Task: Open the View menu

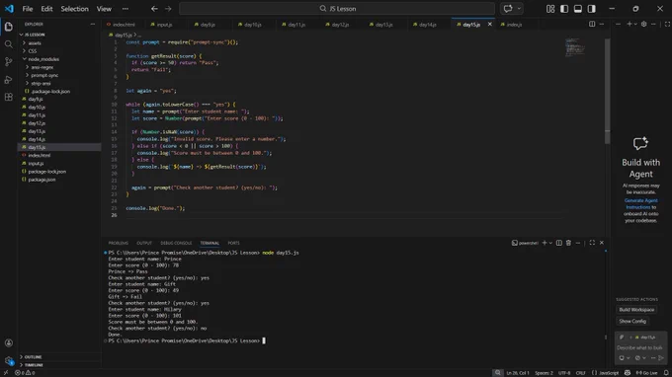Action: [x=104, y=9]
